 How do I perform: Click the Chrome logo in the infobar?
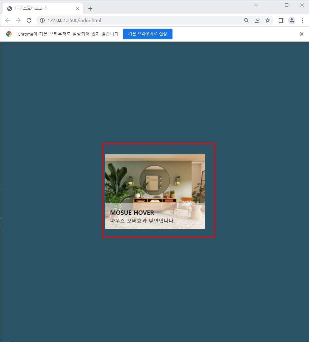(9, 34)
